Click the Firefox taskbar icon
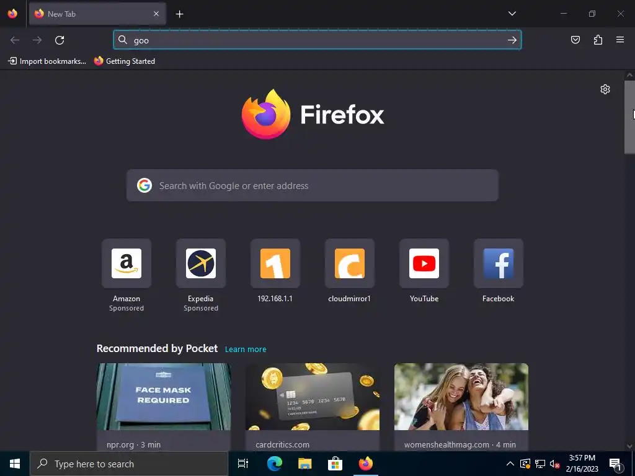Image resolution: width=635 pixels, height=476 pixels. click(366, 464)
